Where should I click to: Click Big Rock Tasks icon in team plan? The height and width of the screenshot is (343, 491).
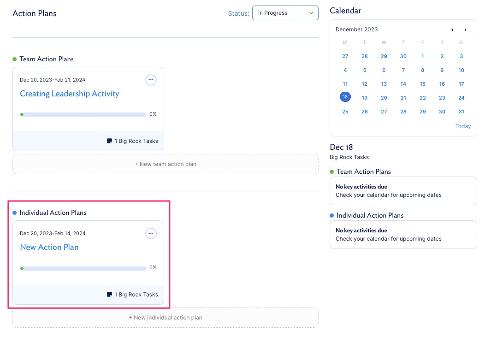tap(109, 141)
